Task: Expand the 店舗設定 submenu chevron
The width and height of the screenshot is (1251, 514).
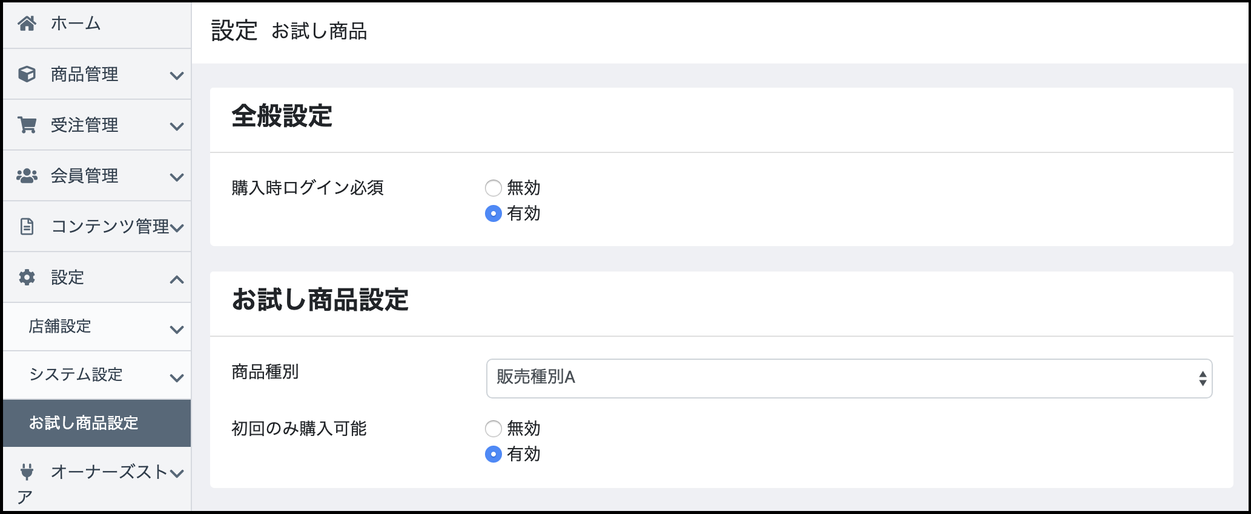Action: click(x=176, y=330)
